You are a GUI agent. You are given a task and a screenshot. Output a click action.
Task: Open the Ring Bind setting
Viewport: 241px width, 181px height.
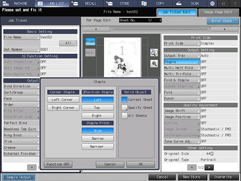pos(21,135)
